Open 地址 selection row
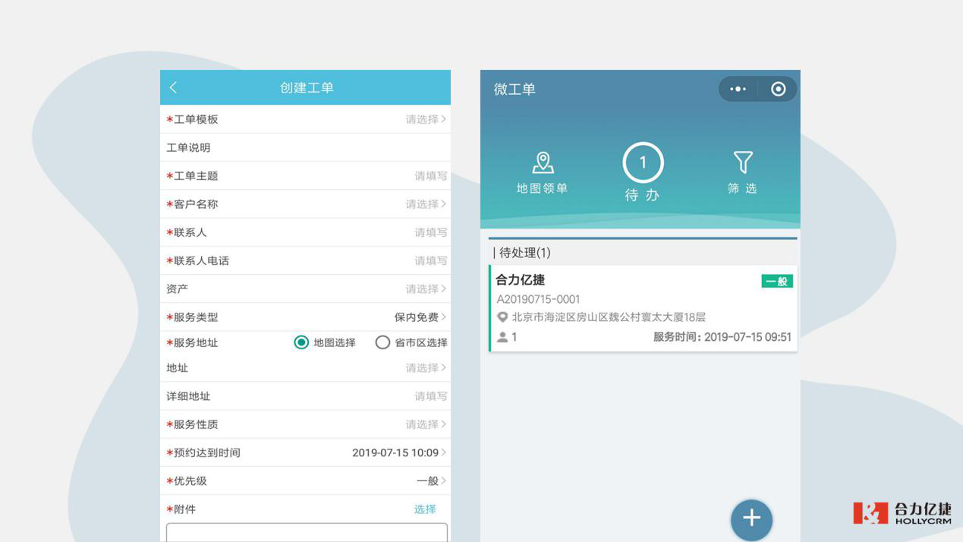The height and width of the screenshot is (542, 963). pyautogui.click(x=305, y=368)
